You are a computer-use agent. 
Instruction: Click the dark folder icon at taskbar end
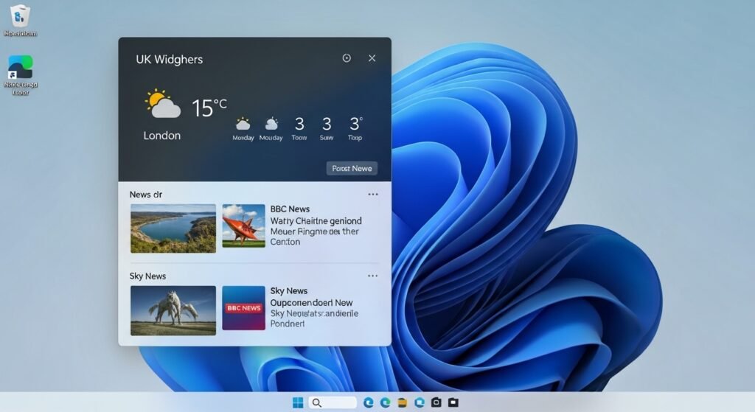(453, 402)
